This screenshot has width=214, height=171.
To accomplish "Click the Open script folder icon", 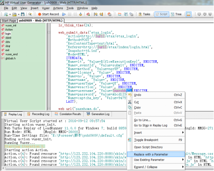I will pyautogui.click(x=14, y=14).
